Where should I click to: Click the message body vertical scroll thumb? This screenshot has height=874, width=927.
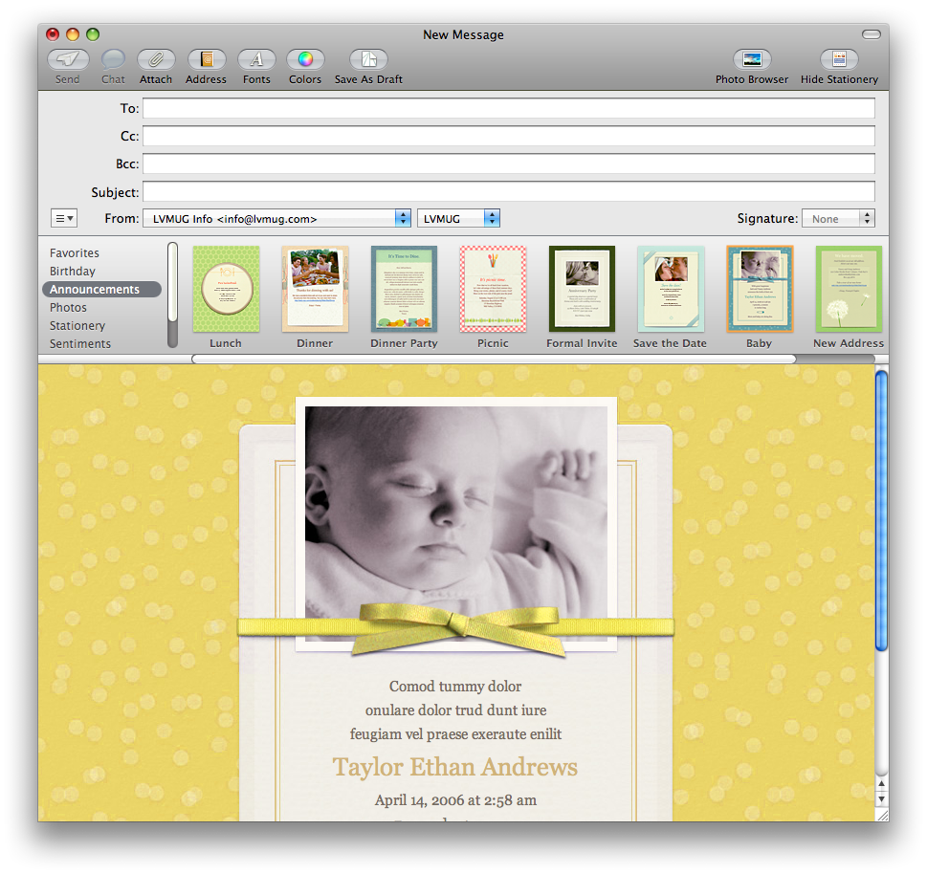881,510
